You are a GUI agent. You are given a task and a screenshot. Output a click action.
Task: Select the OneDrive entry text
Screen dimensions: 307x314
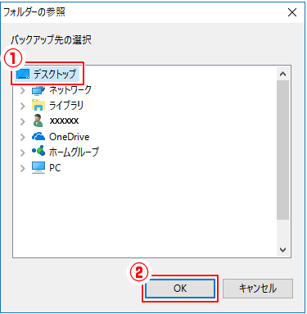click(x=70, y=137)
